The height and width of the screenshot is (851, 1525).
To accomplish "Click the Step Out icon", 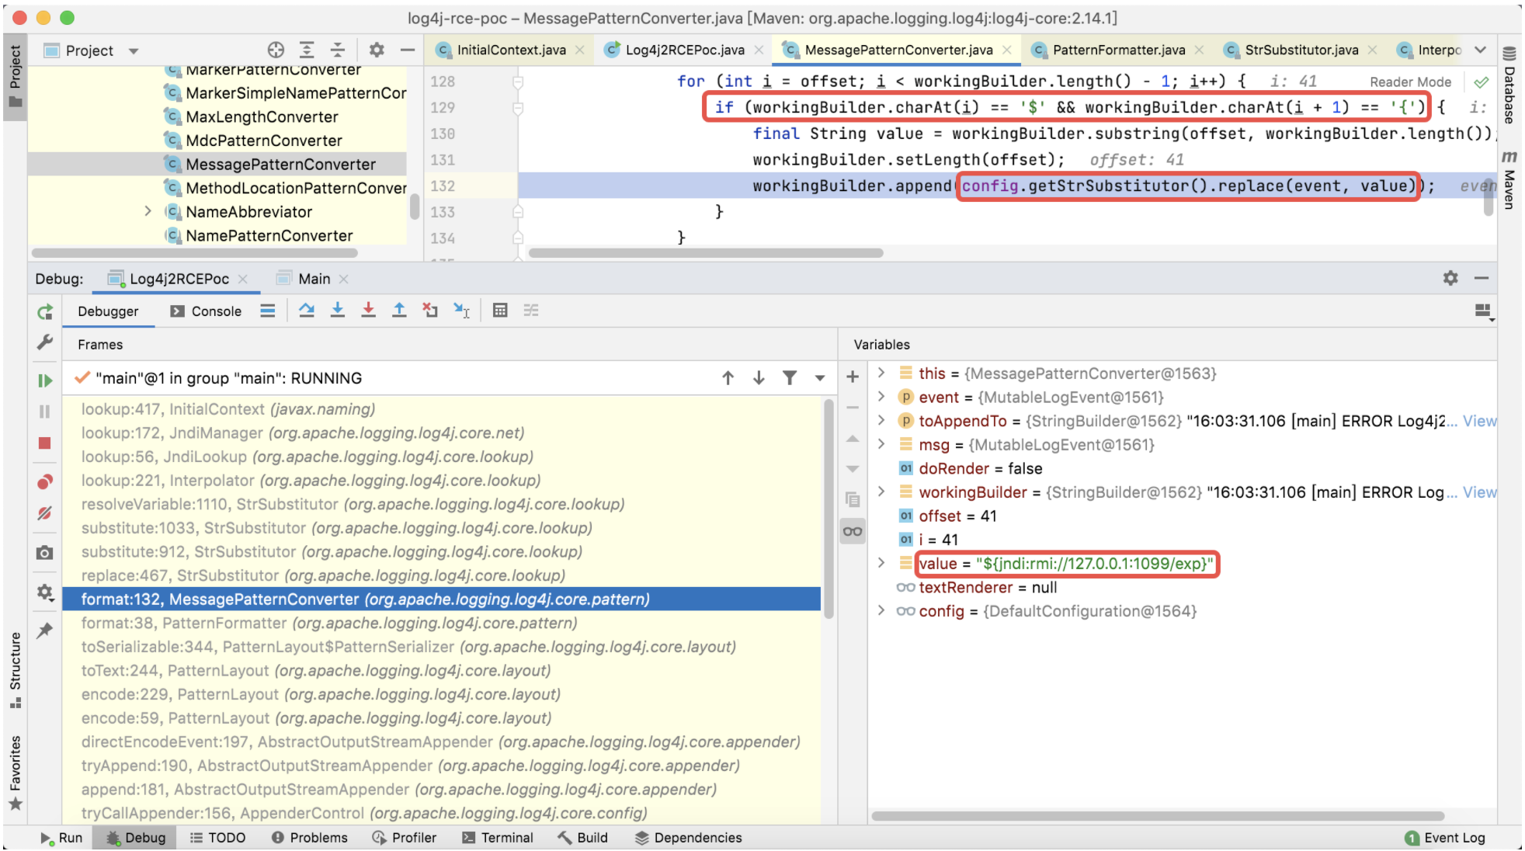I will pos(399,311).
